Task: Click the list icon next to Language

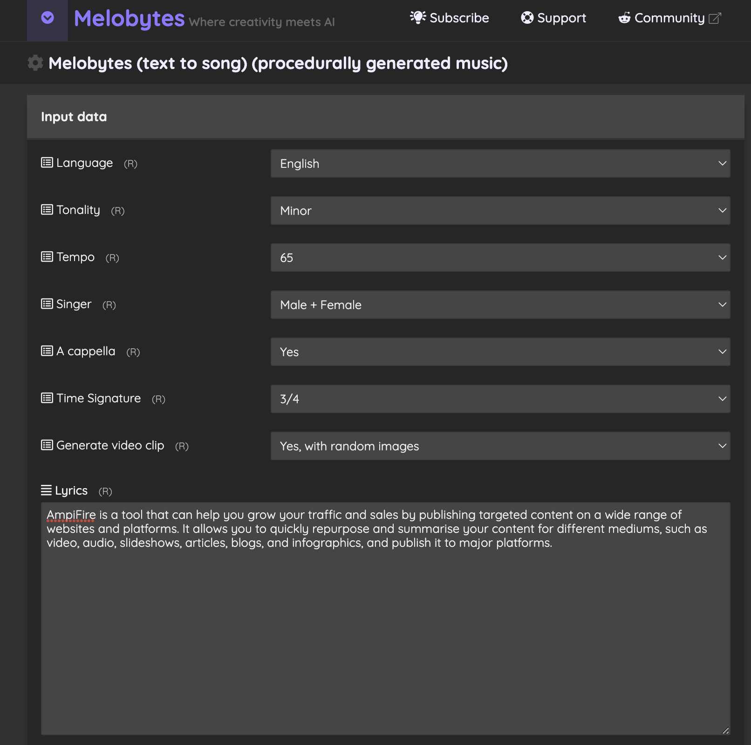Action: pos(47,163)
